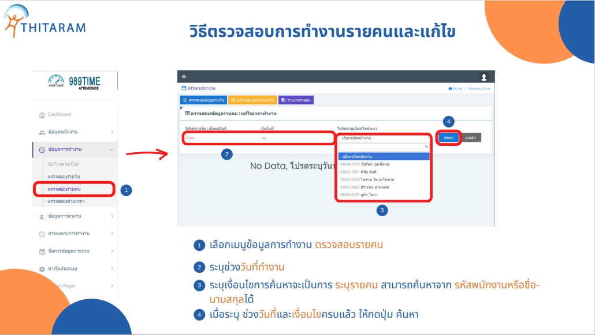Screen dimensions: 595x335
Task: Click the ข้อมูลการทำงาน clock icon
Action: point(42,150)
